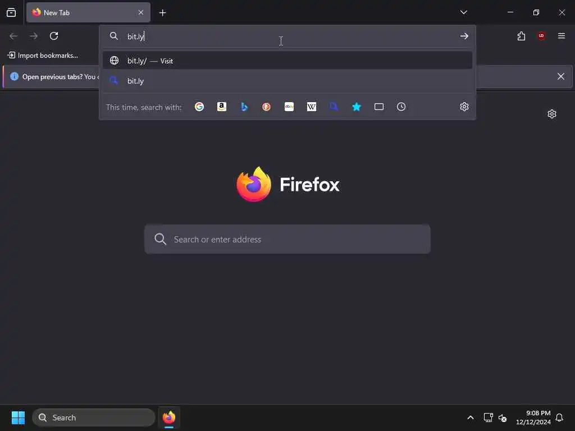Open search settings gear in the dropdown
Screen dimensions: 575x431
pyautogui.click(x=464, y=107)
